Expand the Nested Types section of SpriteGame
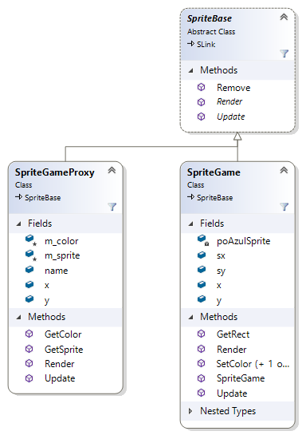 (190, 411)
